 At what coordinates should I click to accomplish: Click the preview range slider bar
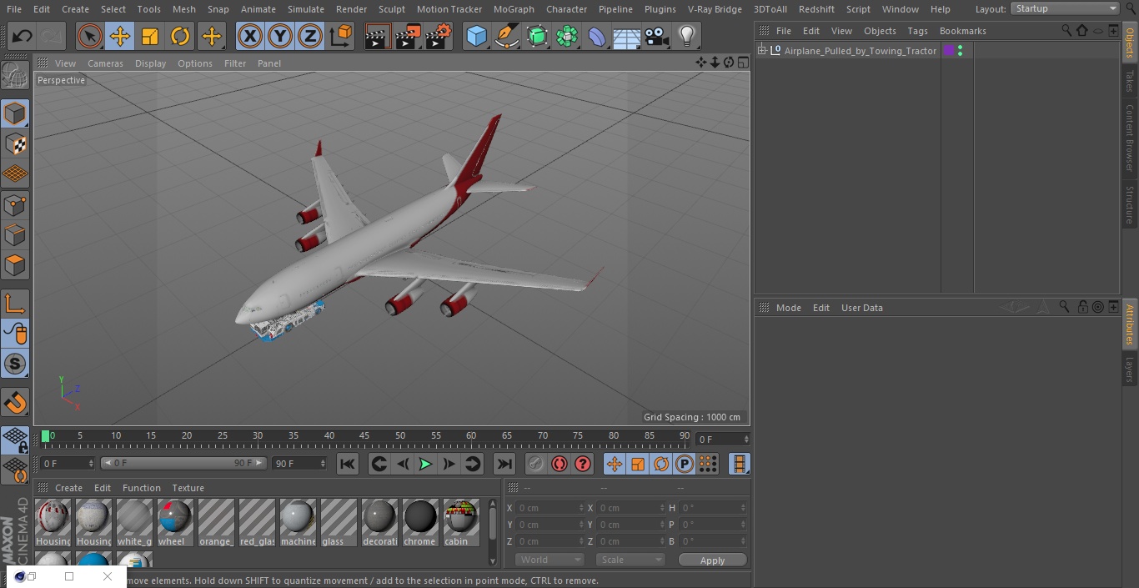pyautogui.click(x=183, y=463)
